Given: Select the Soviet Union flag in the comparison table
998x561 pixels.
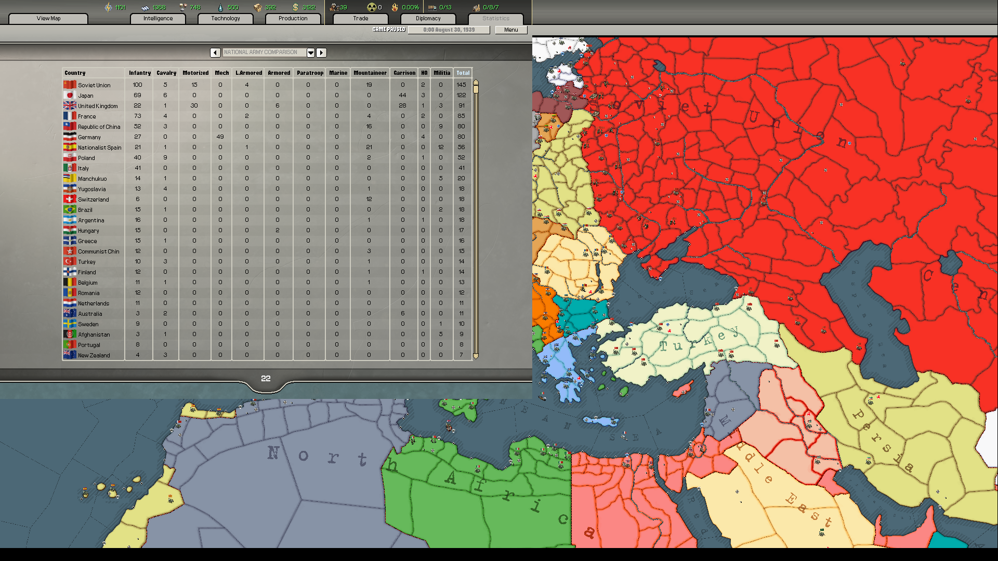Looking at the screenshot, I should tap(69, 84).
